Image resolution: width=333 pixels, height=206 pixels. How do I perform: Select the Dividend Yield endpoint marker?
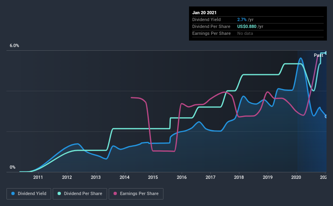[326, 116]
